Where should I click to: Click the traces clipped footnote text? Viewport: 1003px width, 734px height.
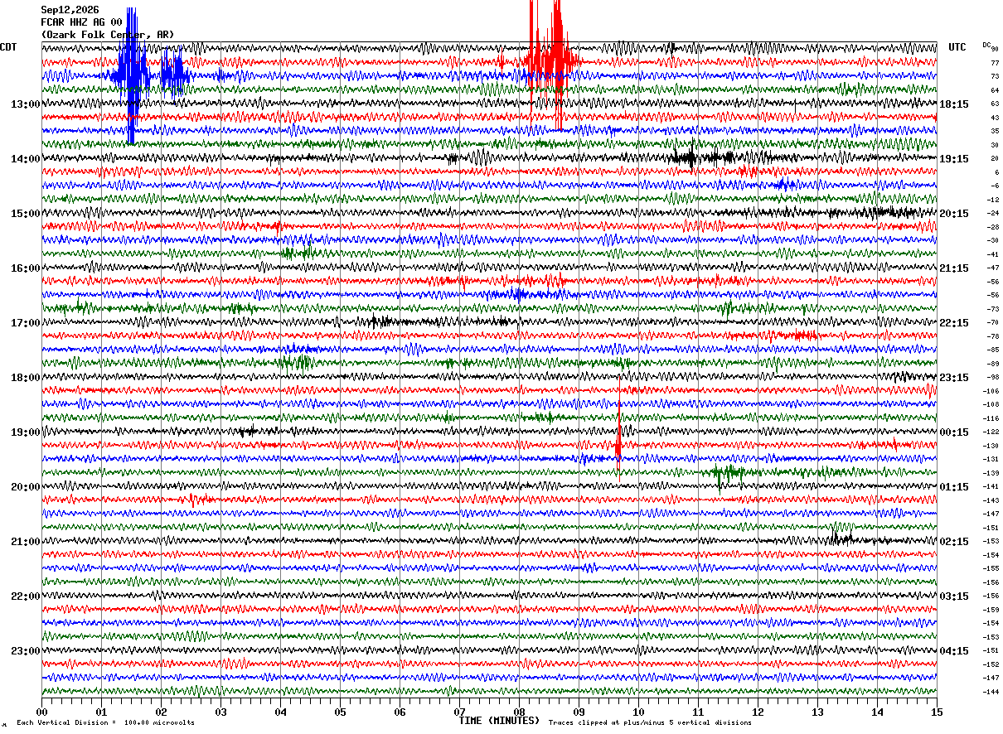point(650,722)
